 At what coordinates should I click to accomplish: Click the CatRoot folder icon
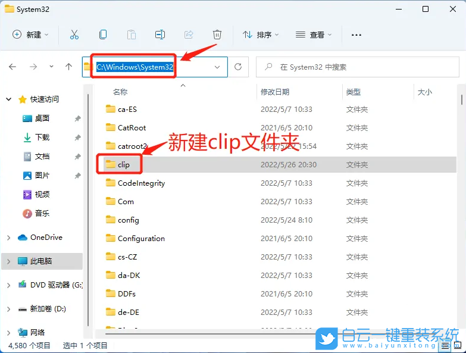pyautogui.click(x=111, y=127)
